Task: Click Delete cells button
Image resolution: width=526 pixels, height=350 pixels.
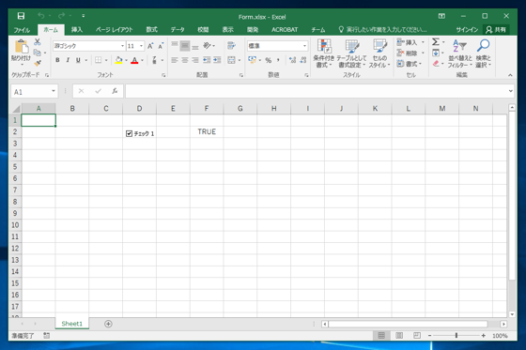Action: 407,53
